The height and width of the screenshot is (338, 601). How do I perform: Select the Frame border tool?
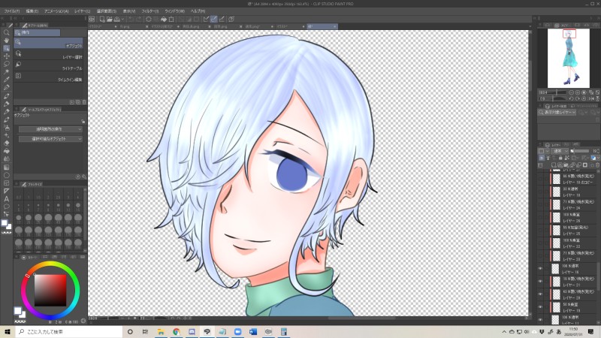7,183
